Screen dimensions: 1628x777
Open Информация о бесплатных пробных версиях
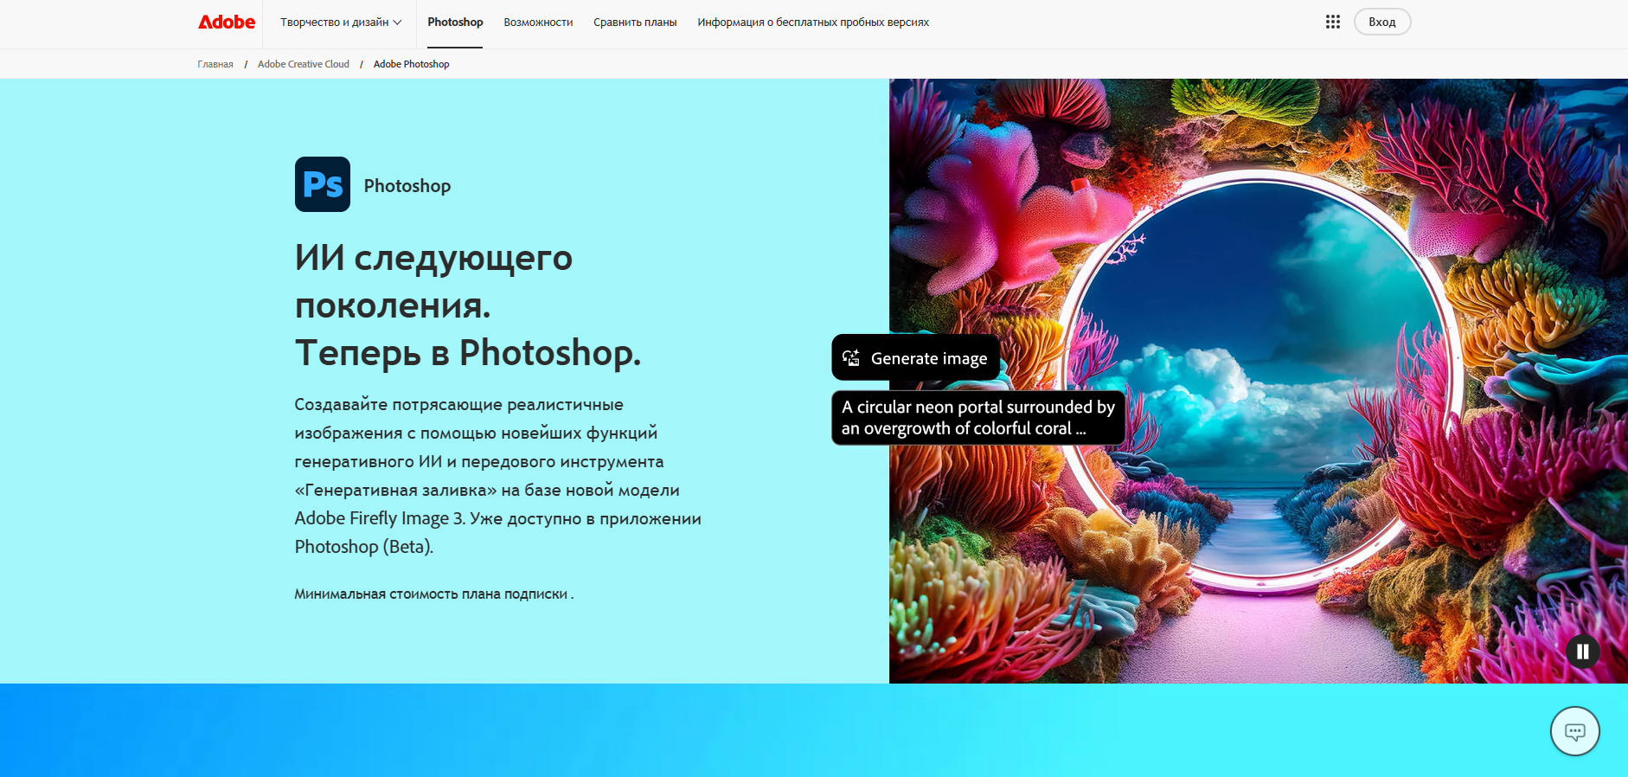pos(813,22)
